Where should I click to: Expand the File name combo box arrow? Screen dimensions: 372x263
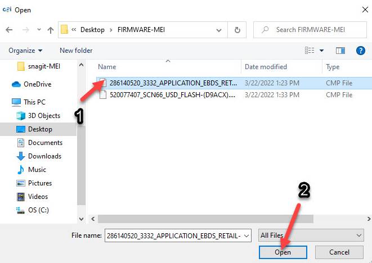point(245,236)
